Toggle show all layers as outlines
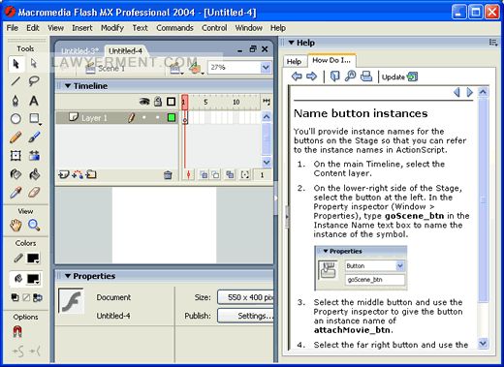The width and height of the screenshot is (504, 367). 171,102
